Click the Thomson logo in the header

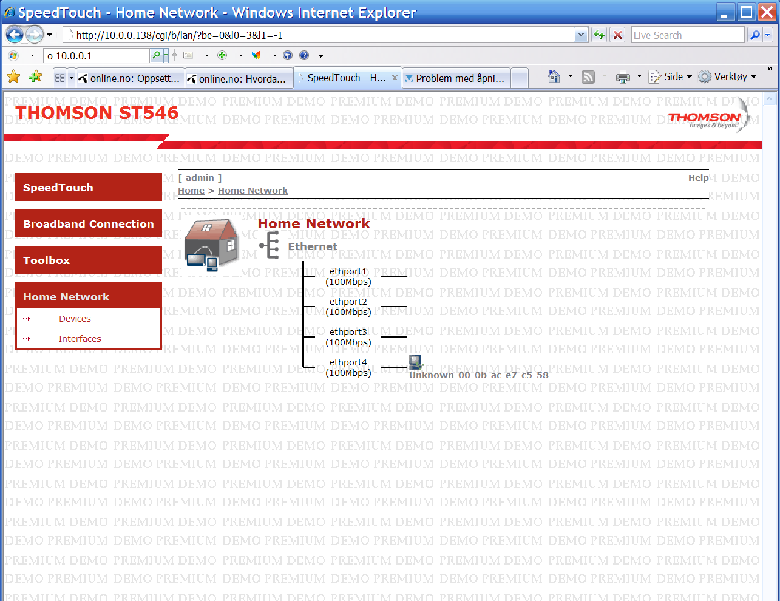click(708, 116)
